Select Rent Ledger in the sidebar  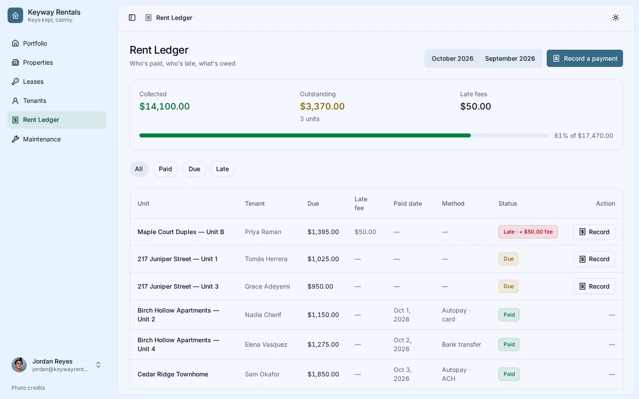pyautogui.click(x=57, y=120)
